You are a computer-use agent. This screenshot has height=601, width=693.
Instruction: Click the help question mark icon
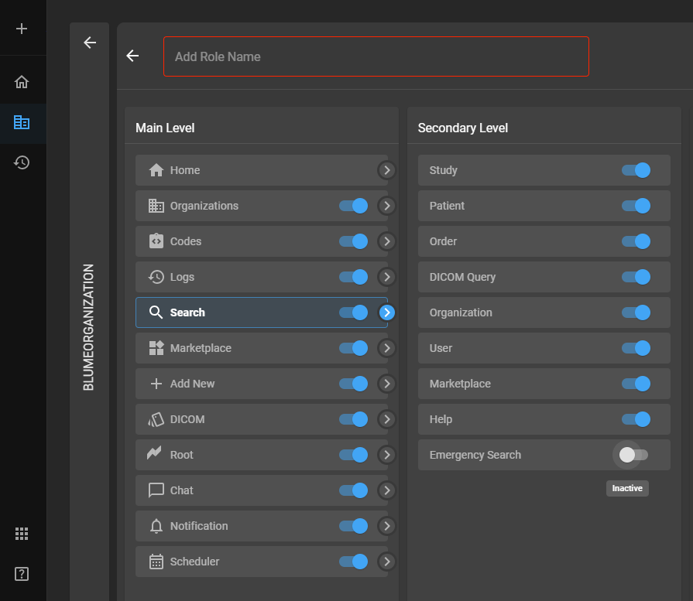[22, 574]
